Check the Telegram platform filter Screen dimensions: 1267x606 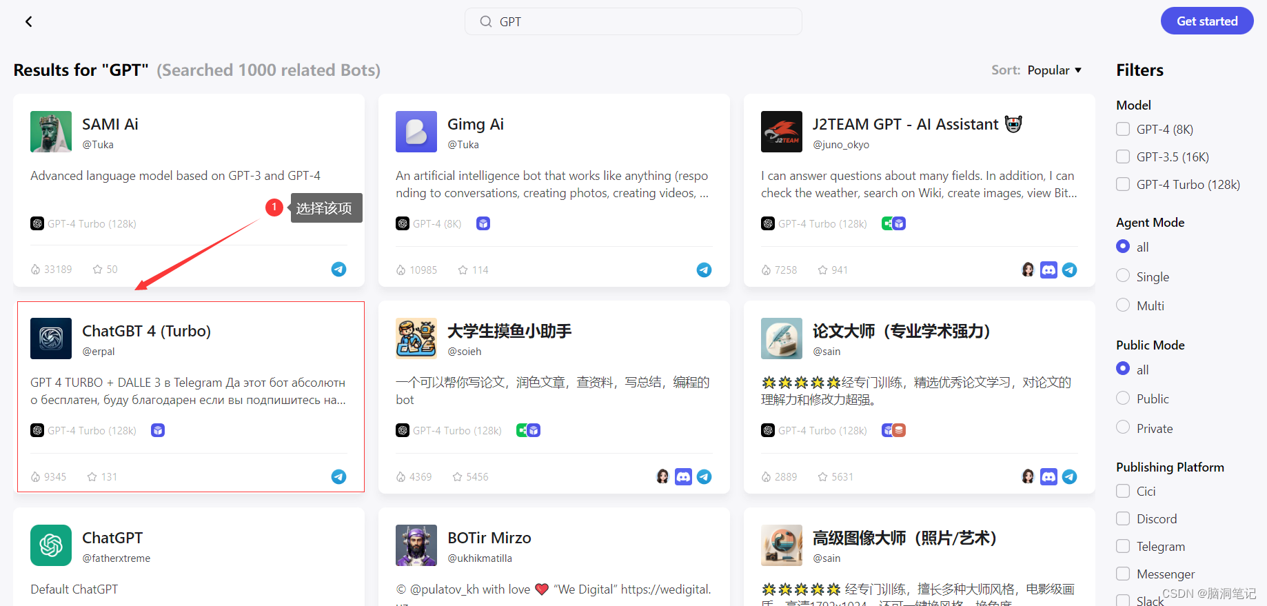coord(1123,546)
